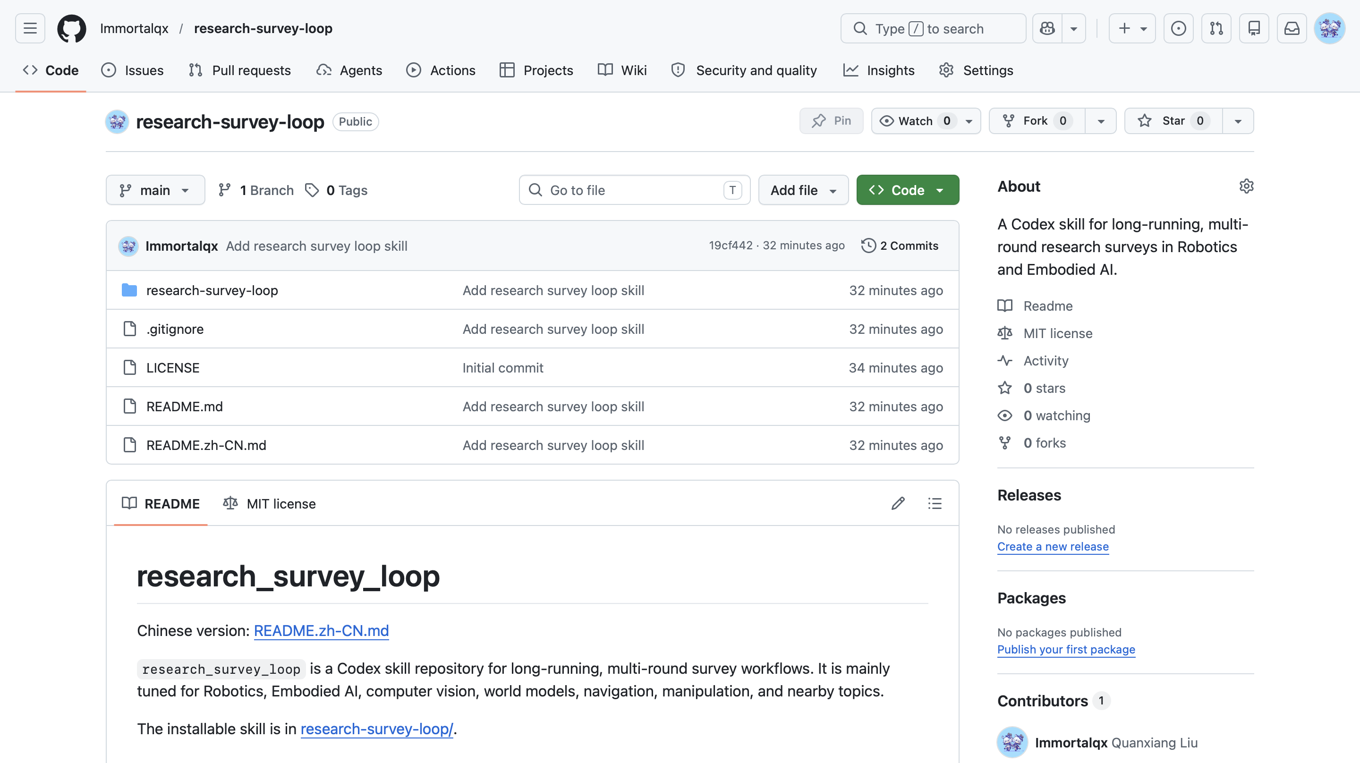This screenshot has width=1360, height=763.
Task: Open the issues header icon
Action: 1178,28
